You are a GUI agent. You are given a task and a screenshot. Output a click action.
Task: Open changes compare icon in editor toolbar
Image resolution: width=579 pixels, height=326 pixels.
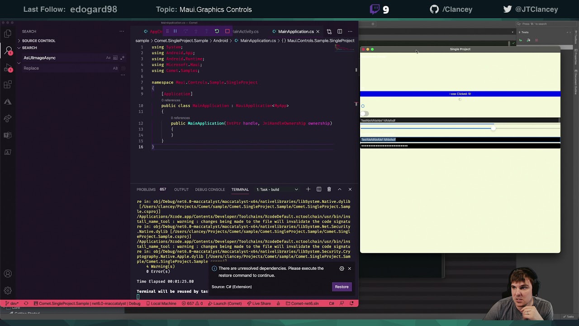pos(329,31)
